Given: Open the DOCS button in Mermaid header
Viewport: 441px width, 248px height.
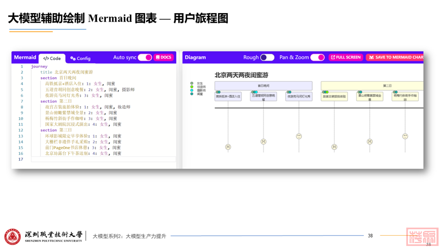Looking at the screenshot, I should click(x=164, y=58).
